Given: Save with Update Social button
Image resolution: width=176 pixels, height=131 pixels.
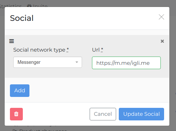Looking at the screenshot, I should click(142, 114).
